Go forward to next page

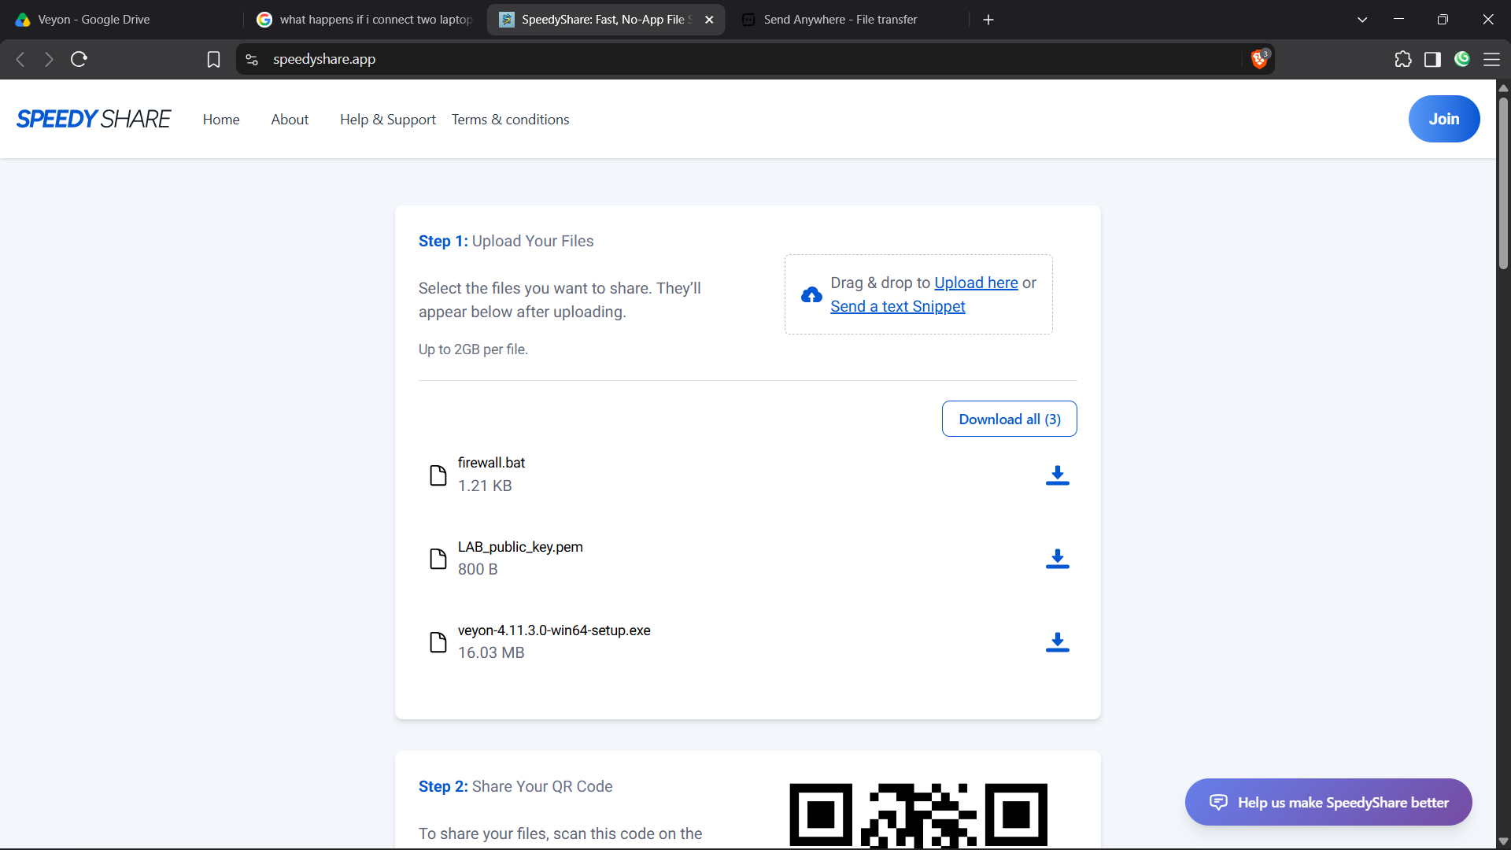click(49, 59)
